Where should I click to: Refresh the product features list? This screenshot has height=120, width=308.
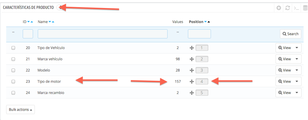click(x=288, y=8)
